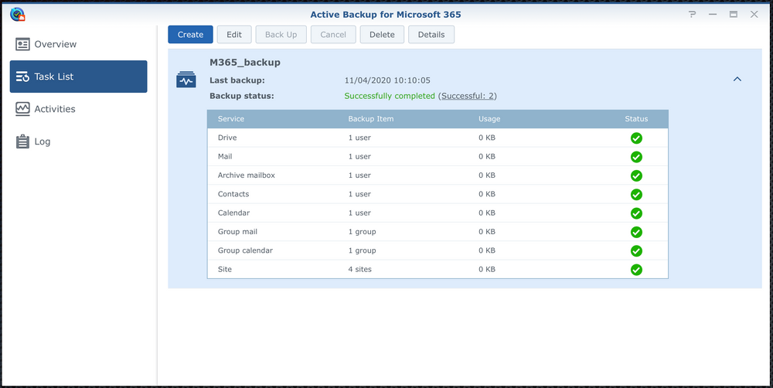Click the Contacts status check icon
Screen dimensions: 773x388
pos(636,194)
